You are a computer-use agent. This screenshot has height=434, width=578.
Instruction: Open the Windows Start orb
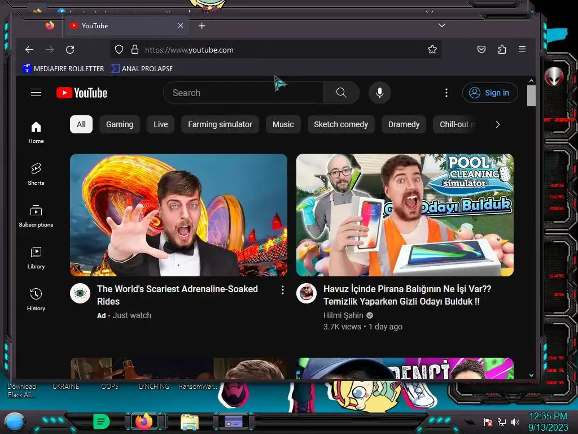coord(14,422)
